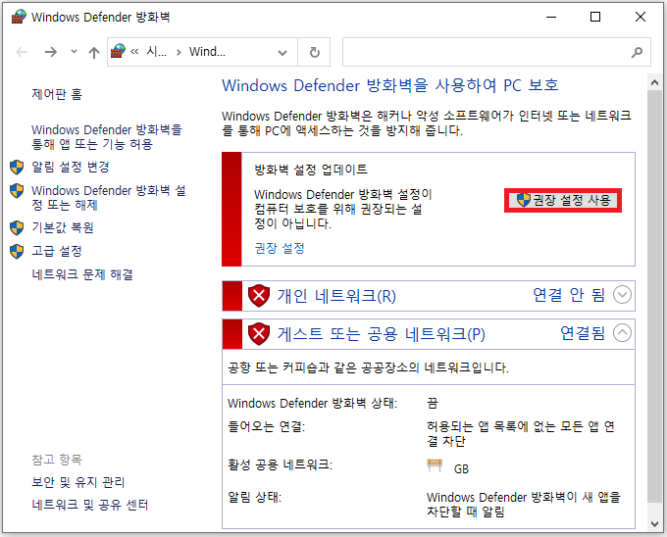Click the Windows Defender 방화벽 title icon
This screenshot has height=537, width=667.
[19, 17]
